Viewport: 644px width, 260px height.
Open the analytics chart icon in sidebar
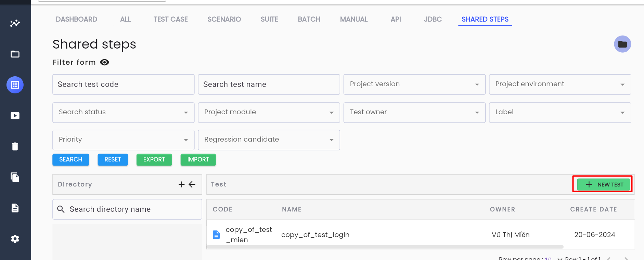(15, 23)
